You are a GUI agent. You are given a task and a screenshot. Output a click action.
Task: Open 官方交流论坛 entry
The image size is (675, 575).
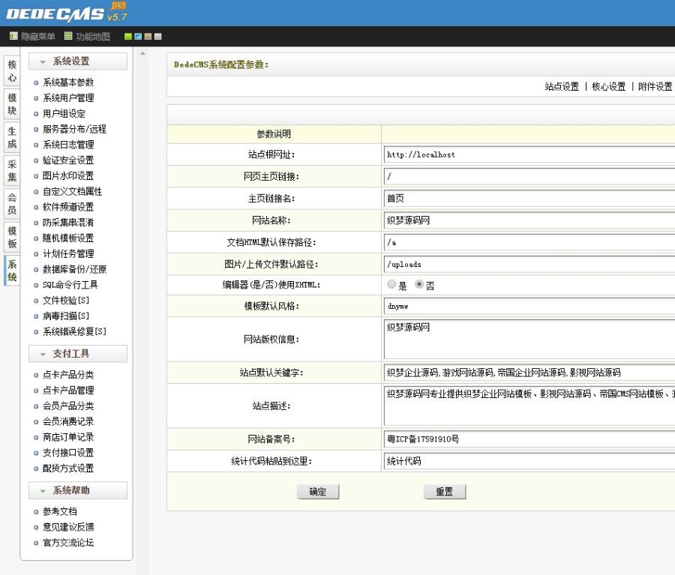(x=68, y=543)
